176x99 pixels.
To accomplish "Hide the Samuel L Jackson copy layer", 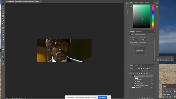I will 130,76.
